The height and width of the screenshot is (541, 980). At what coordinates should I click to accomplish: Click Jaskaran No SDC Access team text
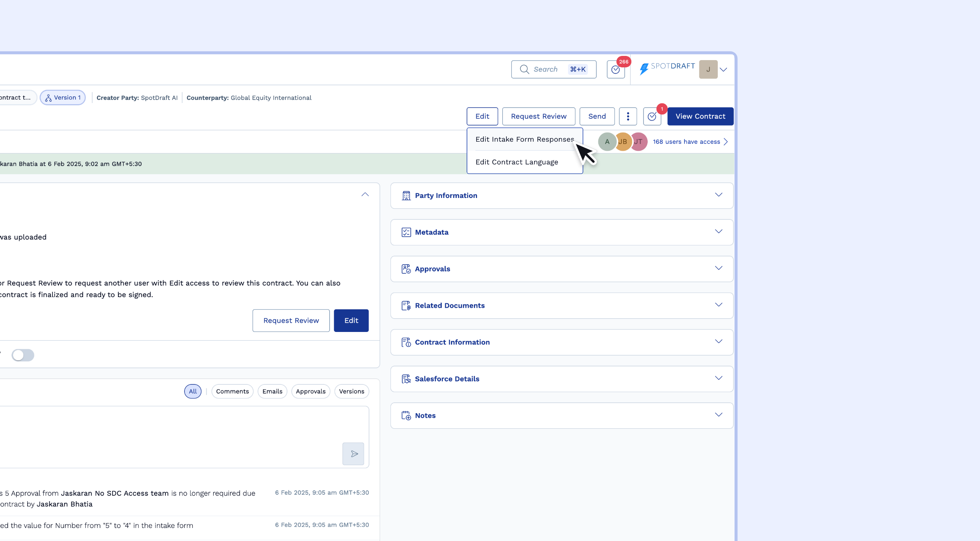115,494
